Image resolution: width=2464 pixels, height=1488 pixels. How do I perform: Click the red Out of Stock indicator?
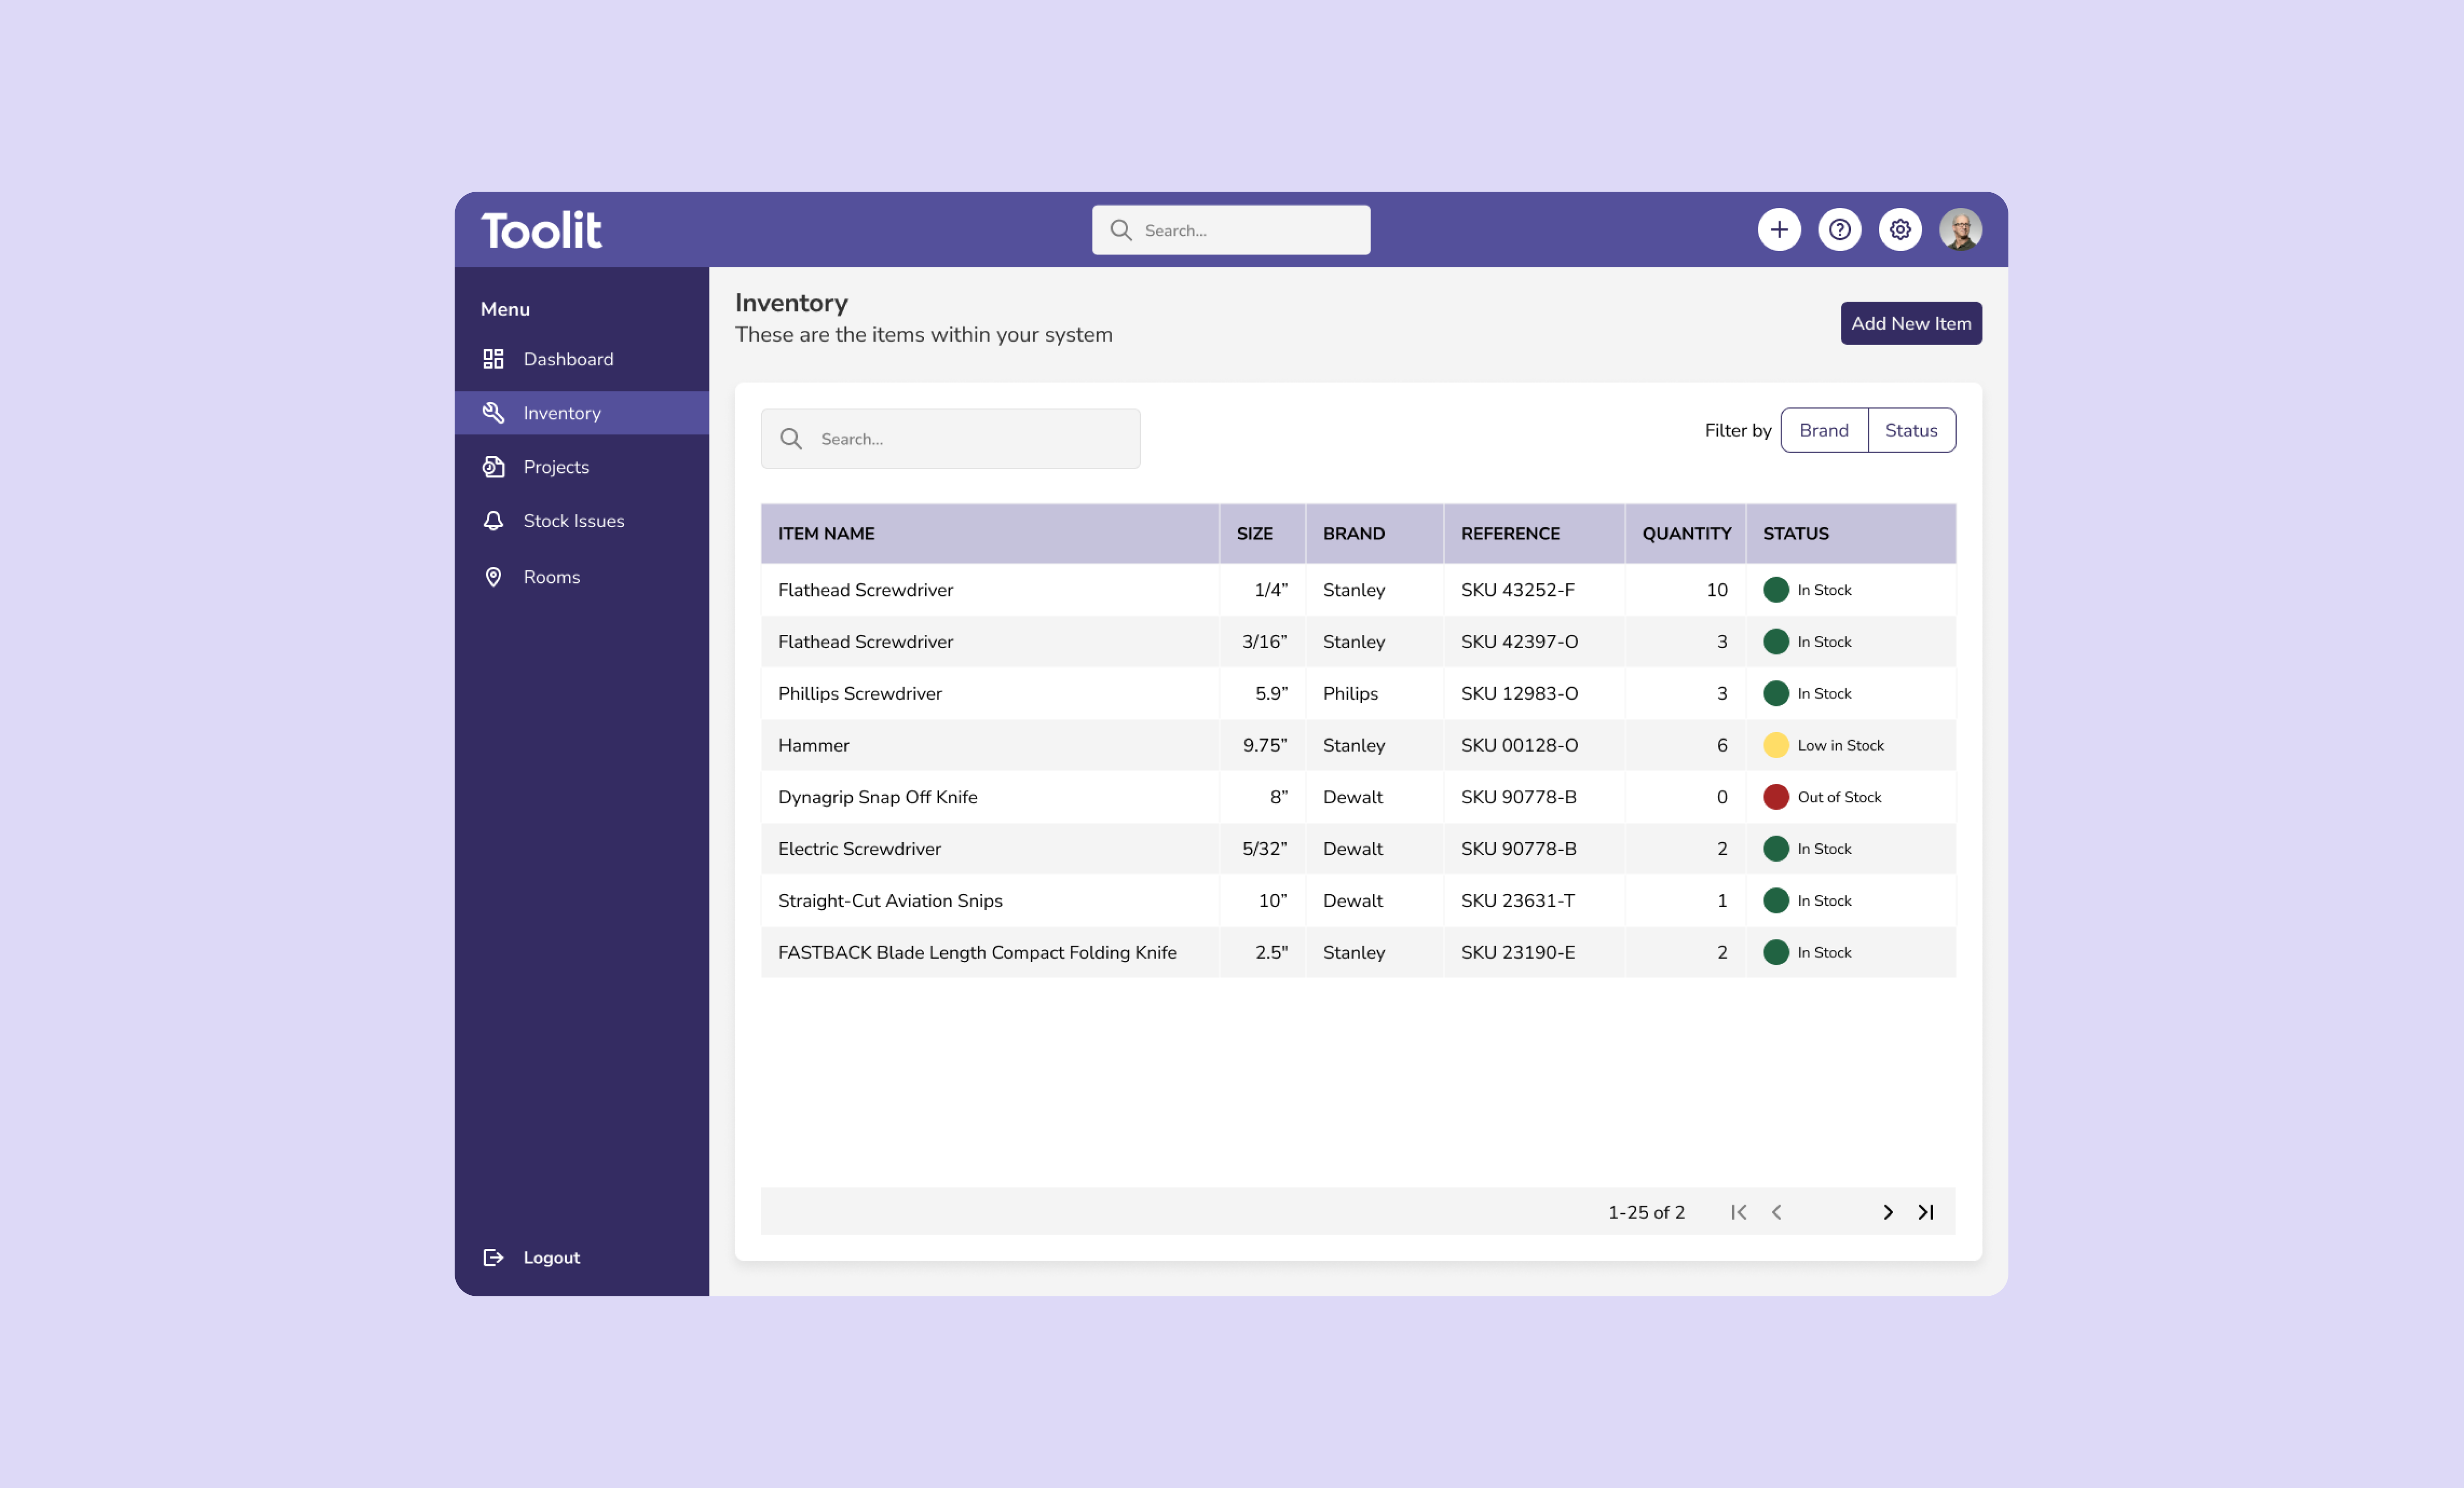click(x=1775, y=797)
